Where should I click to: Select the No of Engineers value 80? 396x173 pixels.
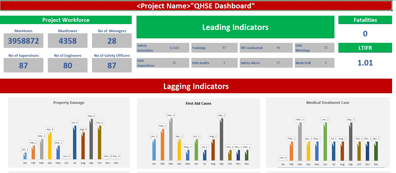(x=68, y=66)
